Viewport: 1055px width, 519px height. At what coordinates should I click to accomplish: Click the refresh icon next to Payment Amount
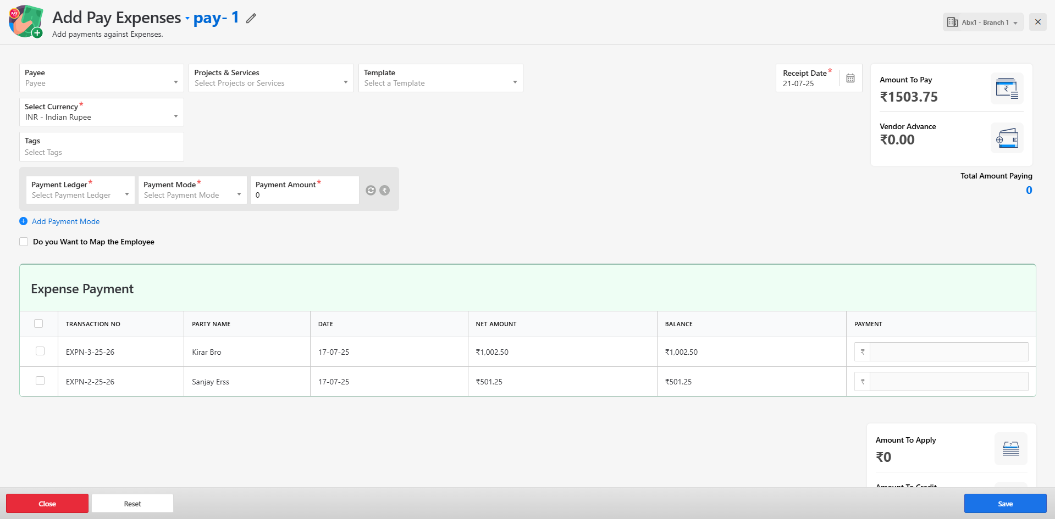371,190
